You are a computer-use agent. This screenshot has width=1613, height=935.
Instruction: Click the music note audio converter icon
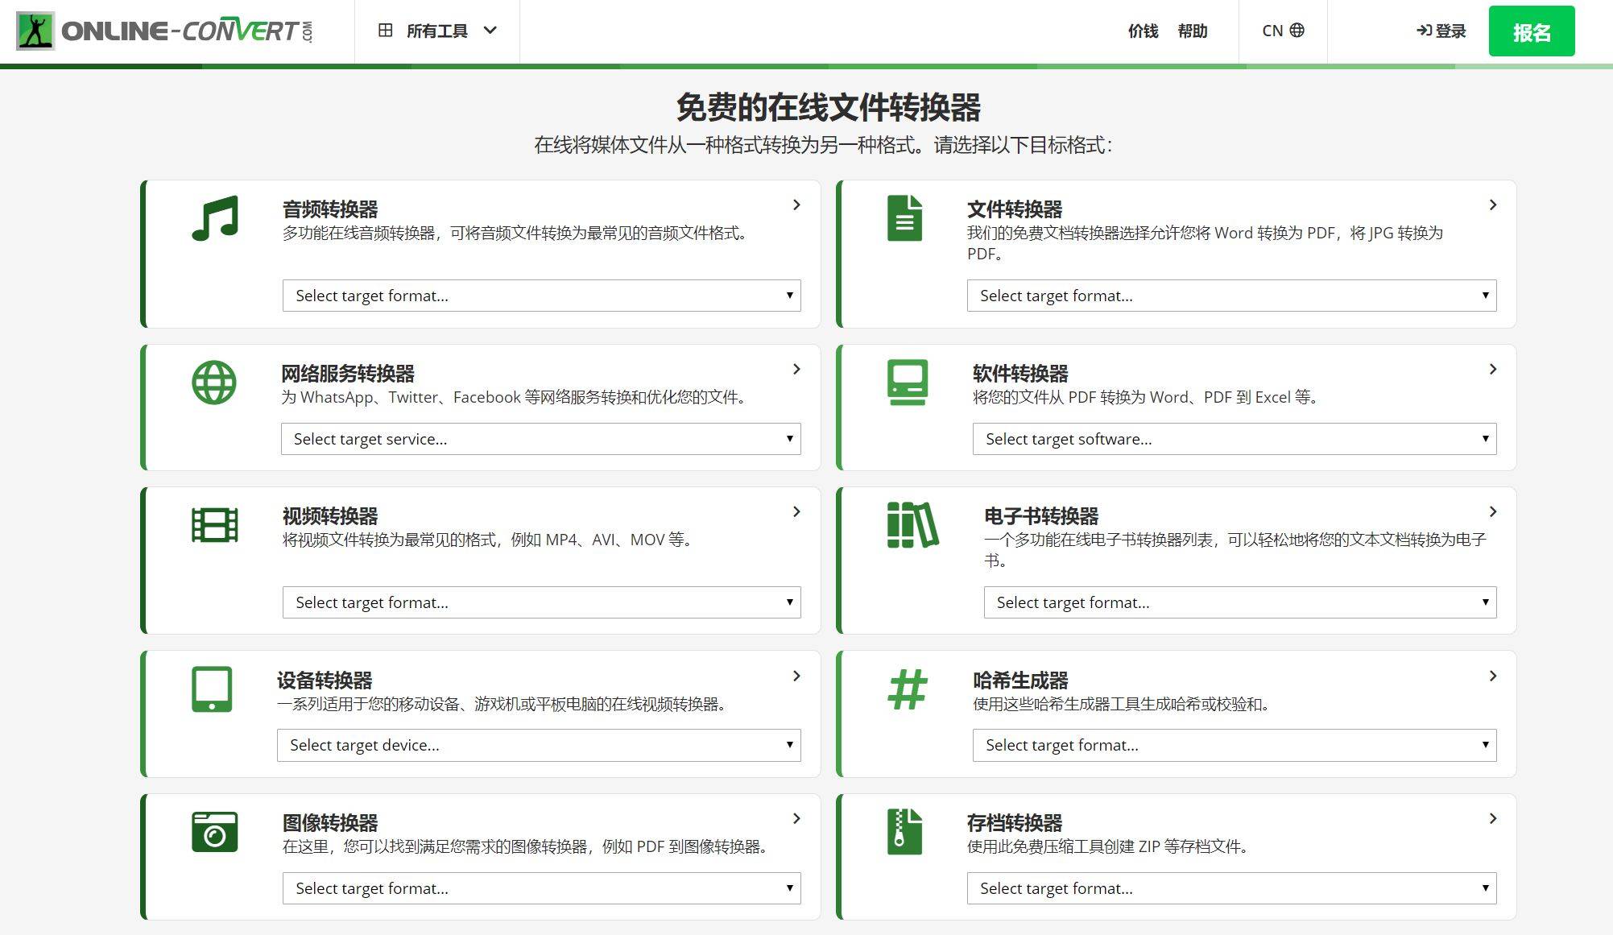214,217
